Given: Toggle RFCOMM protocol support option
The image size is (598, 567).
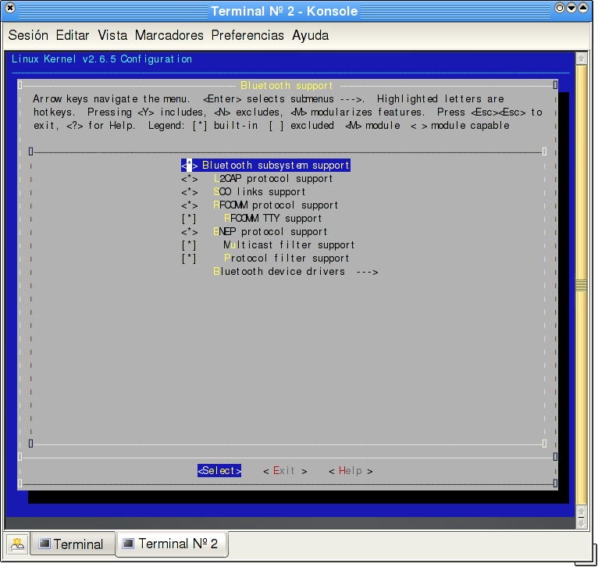Looking at the screenshot, I should (259, 205).
